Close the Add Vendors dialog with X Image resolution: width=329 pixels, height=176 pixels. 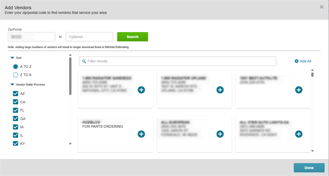coord(322,7)
